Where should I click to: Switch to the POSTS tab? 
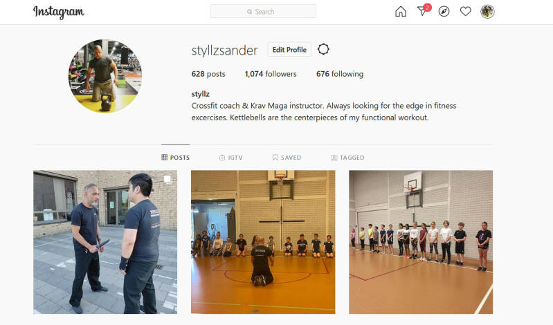tap(176, 158)
